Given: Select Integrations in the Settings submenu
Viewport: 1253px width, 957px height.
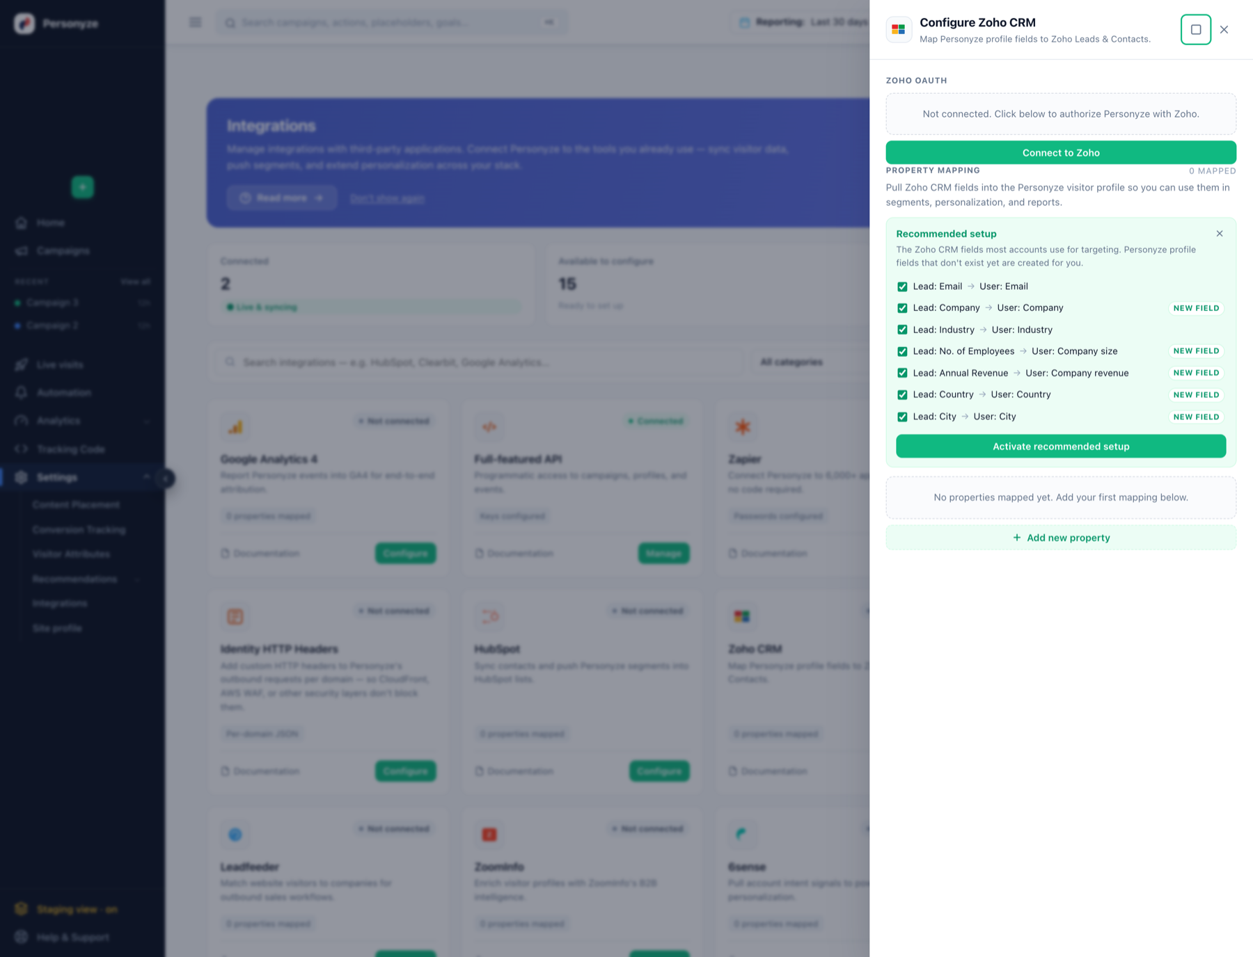Looking at the screenshot, I should pyautogui.click(x=60, y=604).
